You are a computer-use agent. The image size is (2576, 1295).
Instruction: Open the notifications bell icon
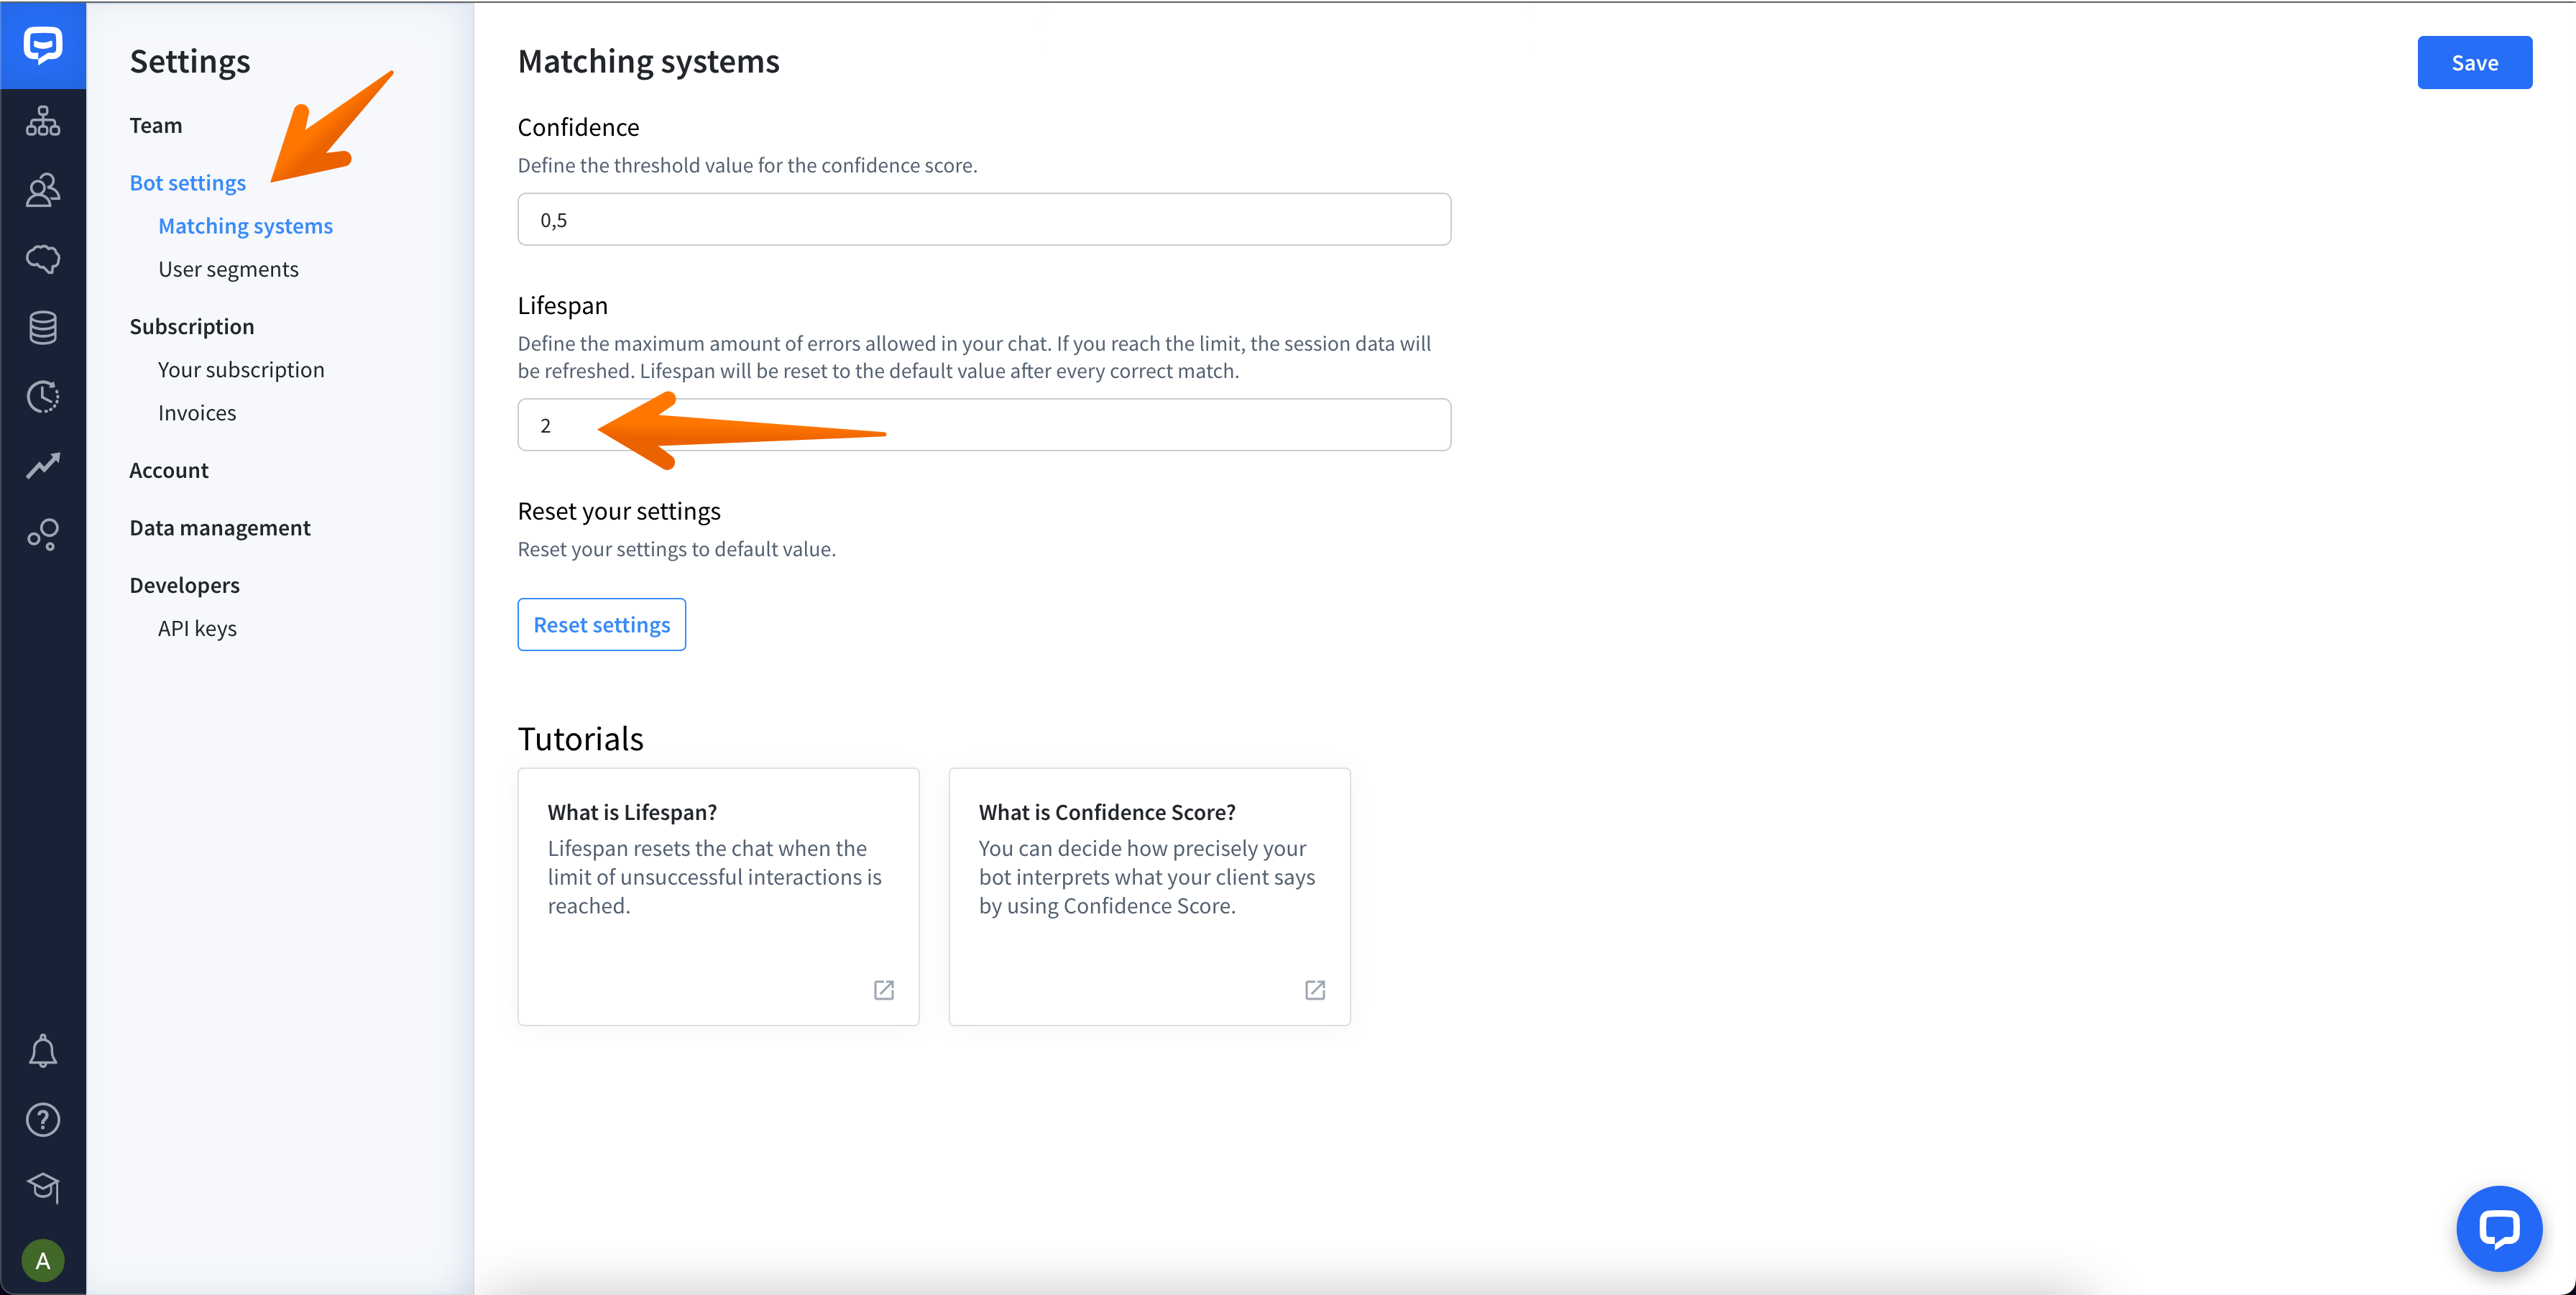click(x=43, y=1051)
